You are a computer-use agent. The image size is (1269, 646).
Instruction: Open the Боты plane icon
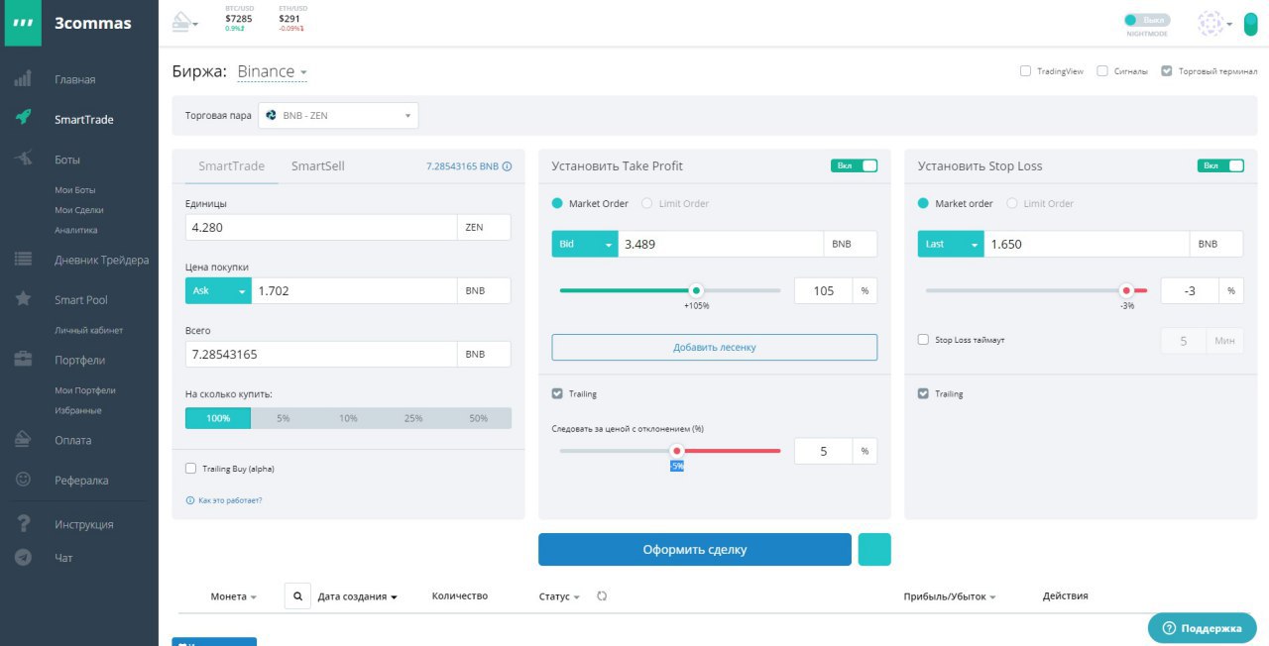click(x=23, y=159)
